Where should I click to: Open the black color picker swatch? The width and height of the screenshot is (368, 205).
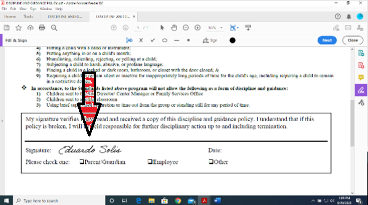(x=233, y=40)
